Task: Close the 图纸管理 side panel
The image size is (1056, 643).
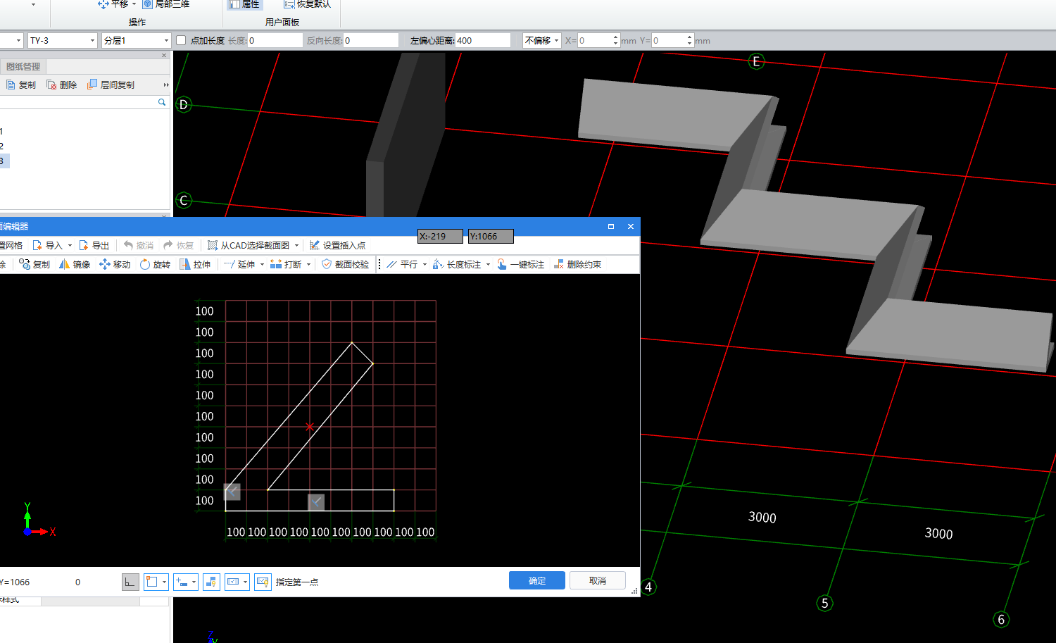Action: pyautogui.click(x=164, y=55)
